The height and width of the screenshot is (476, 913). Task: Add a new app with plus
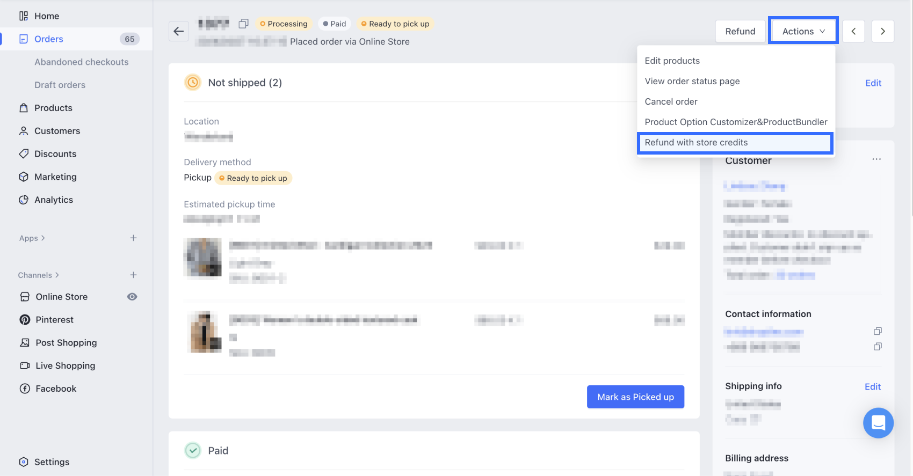click(x=133, y=238)
